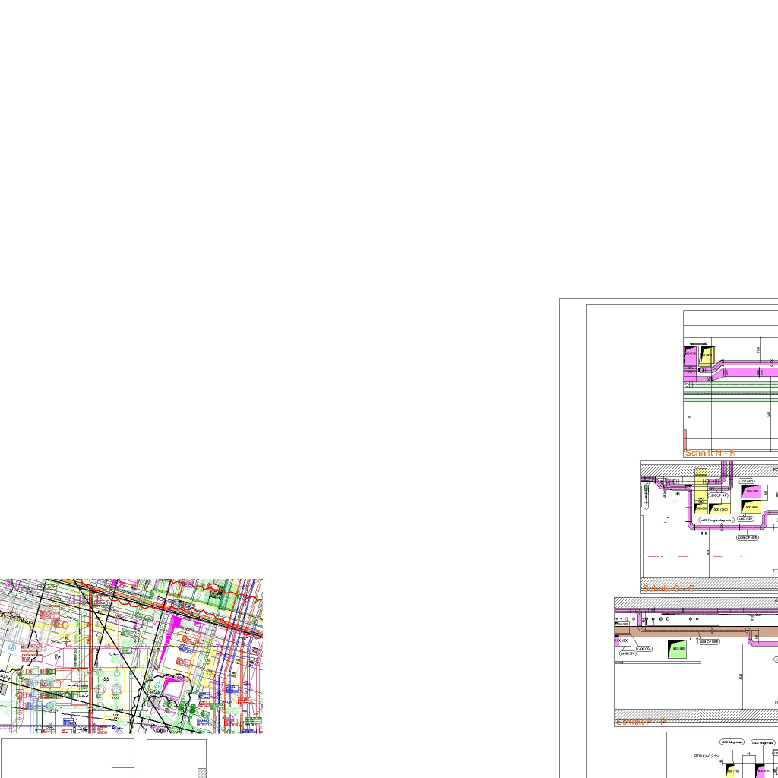The height and width of the screenshot is (778, 778).
Task: Click the circled number 47 marker
Action: [x=11, y=647]
